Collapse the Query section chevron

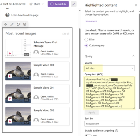[133, 56]
